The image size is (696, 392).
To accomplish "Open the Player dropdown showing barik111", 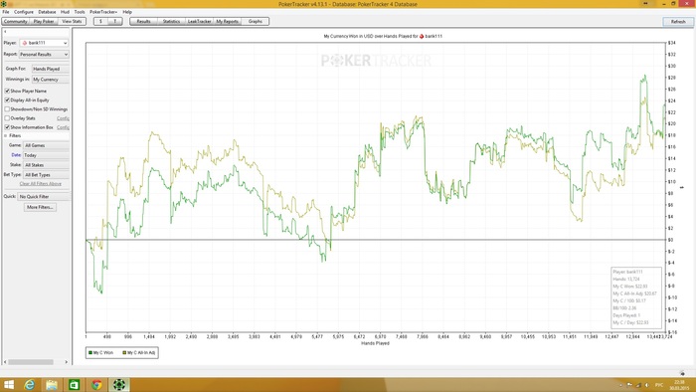I will 44,43.
